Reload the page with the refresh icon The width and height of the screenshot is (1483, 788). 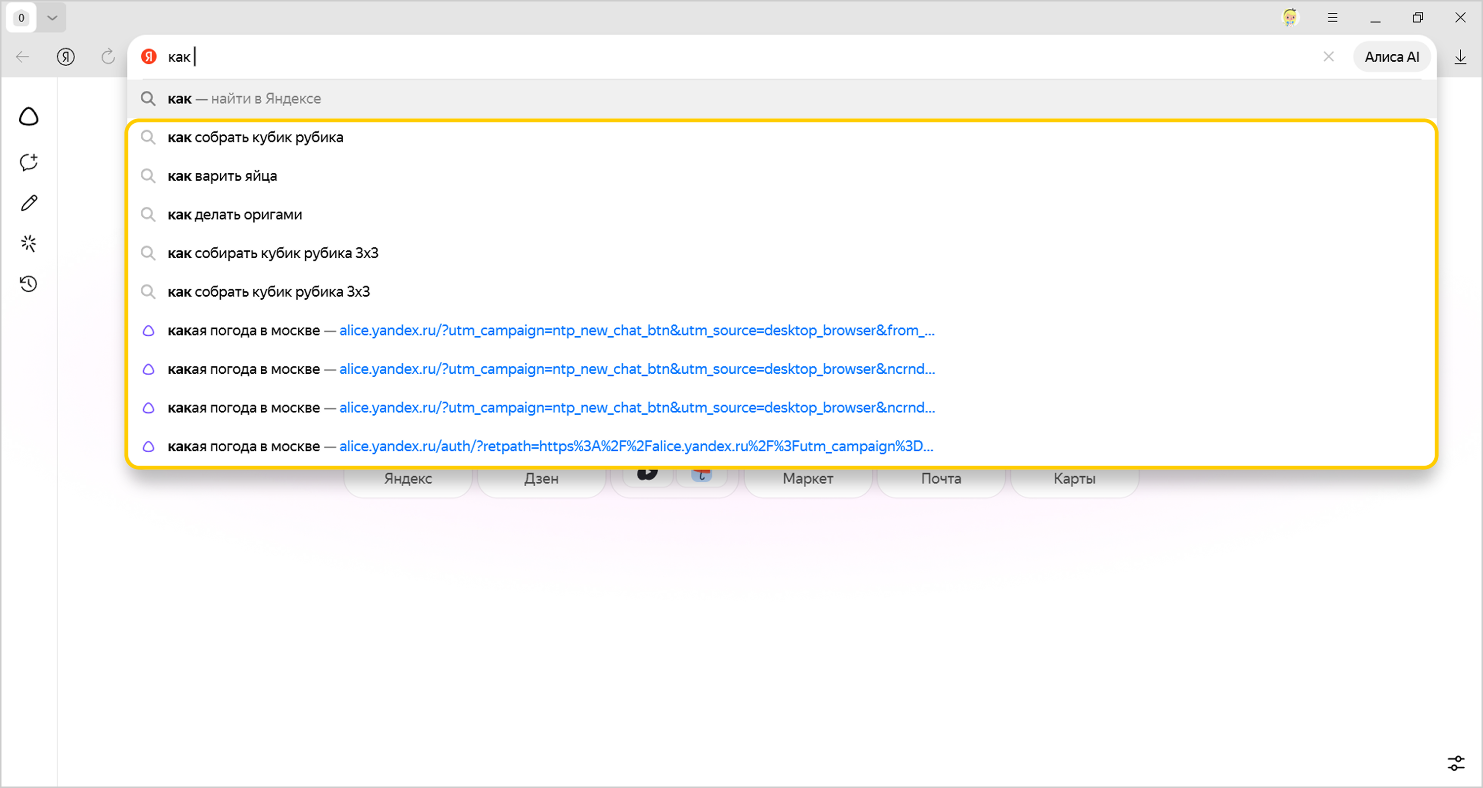(x=108, y=57)
